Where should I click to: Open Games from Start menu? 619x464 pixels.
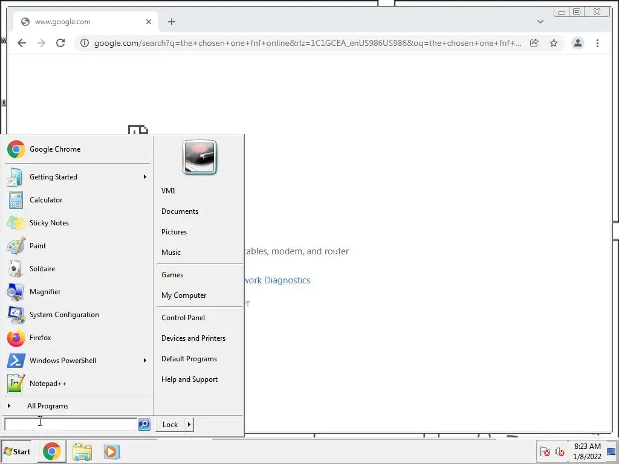(172, 275)
